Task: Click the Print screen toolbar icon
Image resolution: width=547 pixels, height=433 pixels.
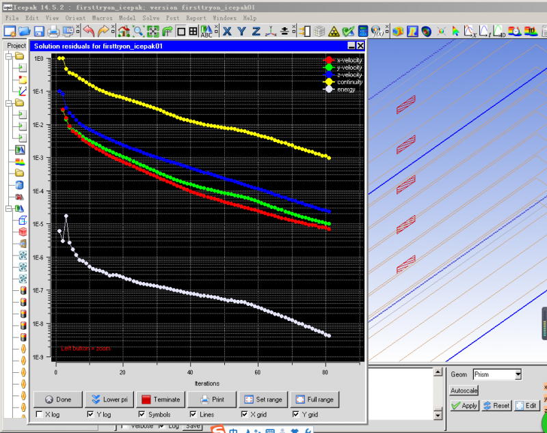Action: 53,31
